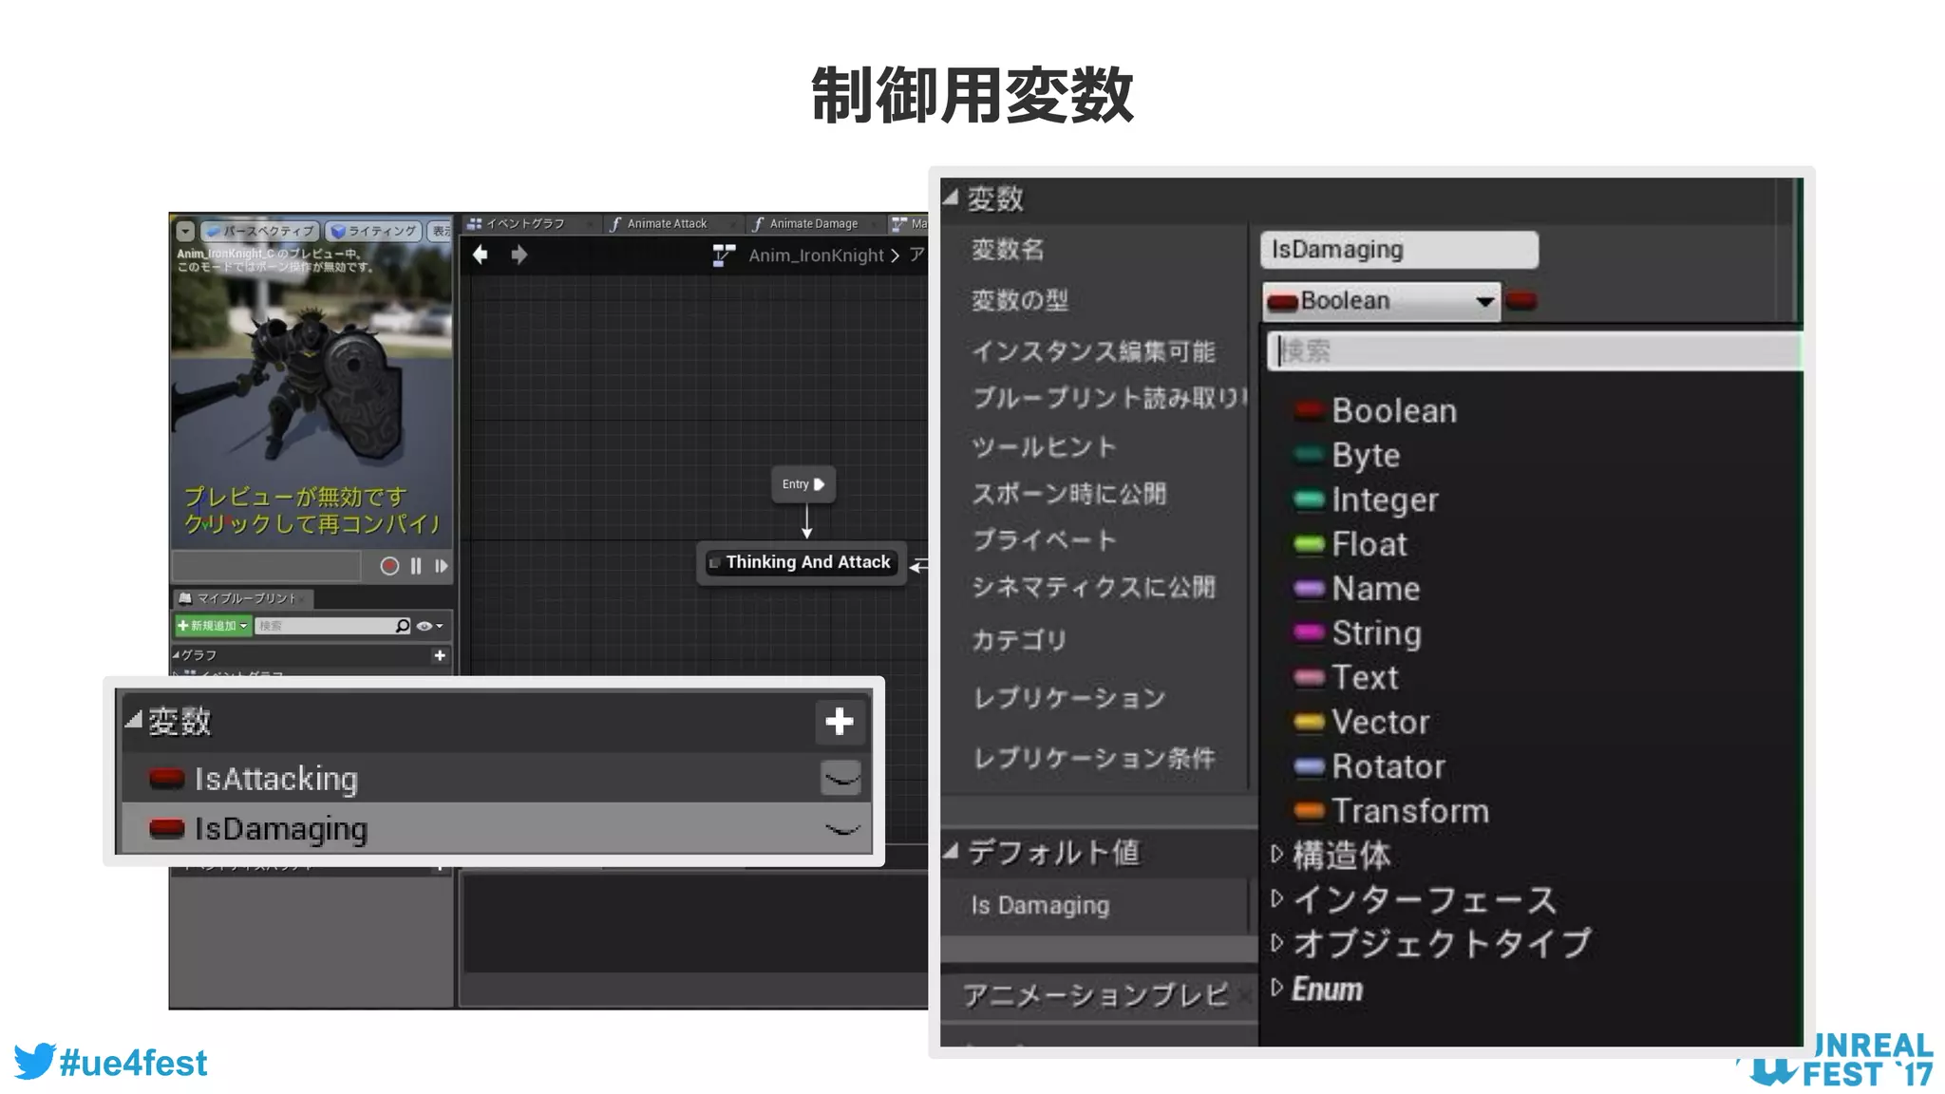Click the red Boolean pill beside IsAttacking
1945x1094 pixels.
click(x=167, y=779)
